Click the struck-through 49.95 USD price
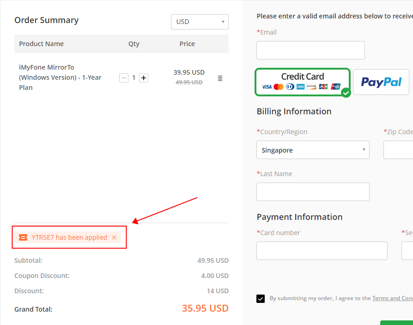Screen dimensions: 413x325 (189, 83)
